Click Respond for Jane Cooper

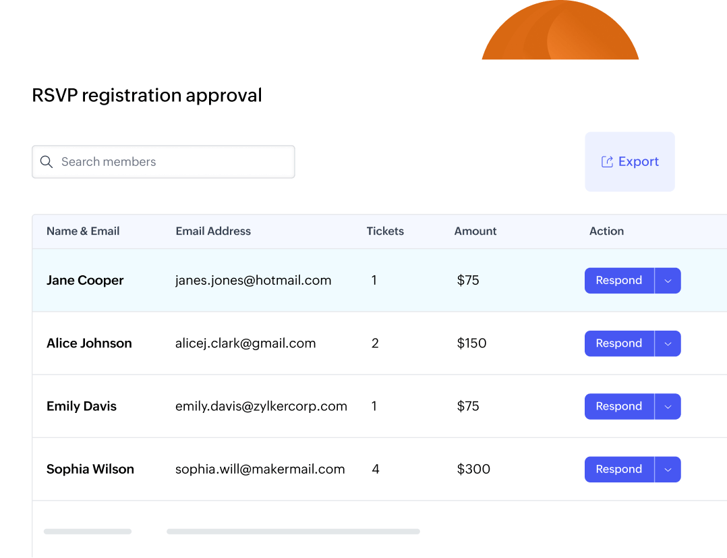tap(619, 280)
